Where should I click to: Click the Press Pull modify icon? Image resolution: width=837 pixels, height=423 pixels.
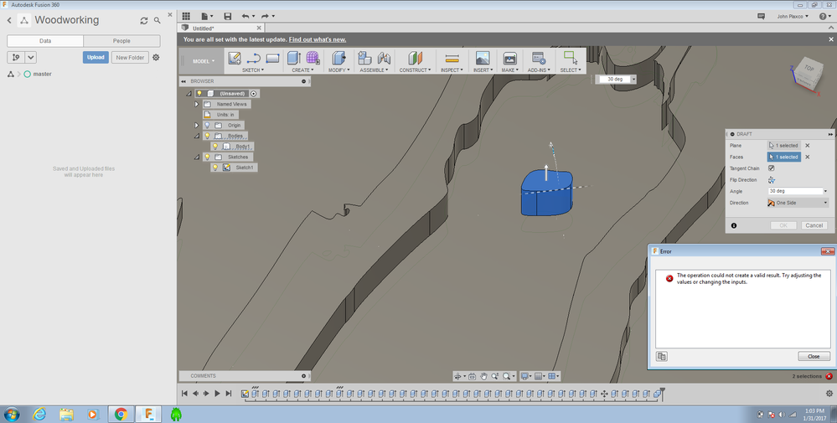pyautogui.click(x=338, y=58)
